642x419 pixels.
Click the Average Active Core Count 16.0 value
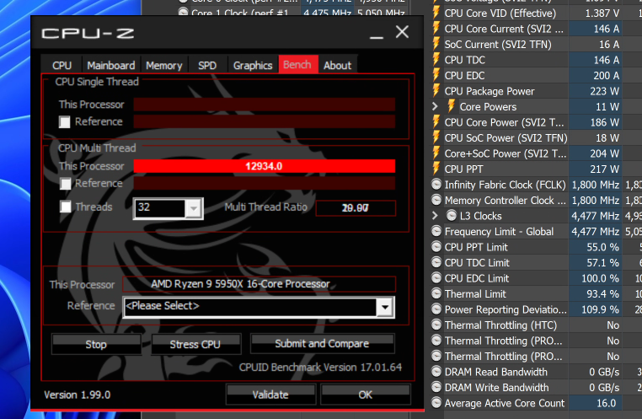pyautogui.click(x=607, y=403)
